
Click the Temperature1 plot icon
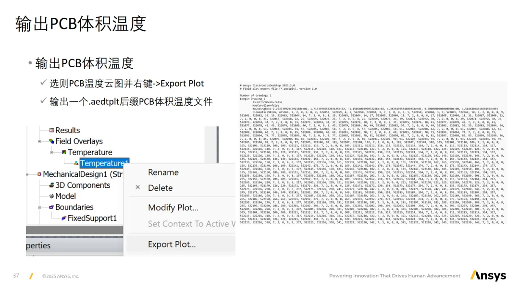click(x=76, y=163)
